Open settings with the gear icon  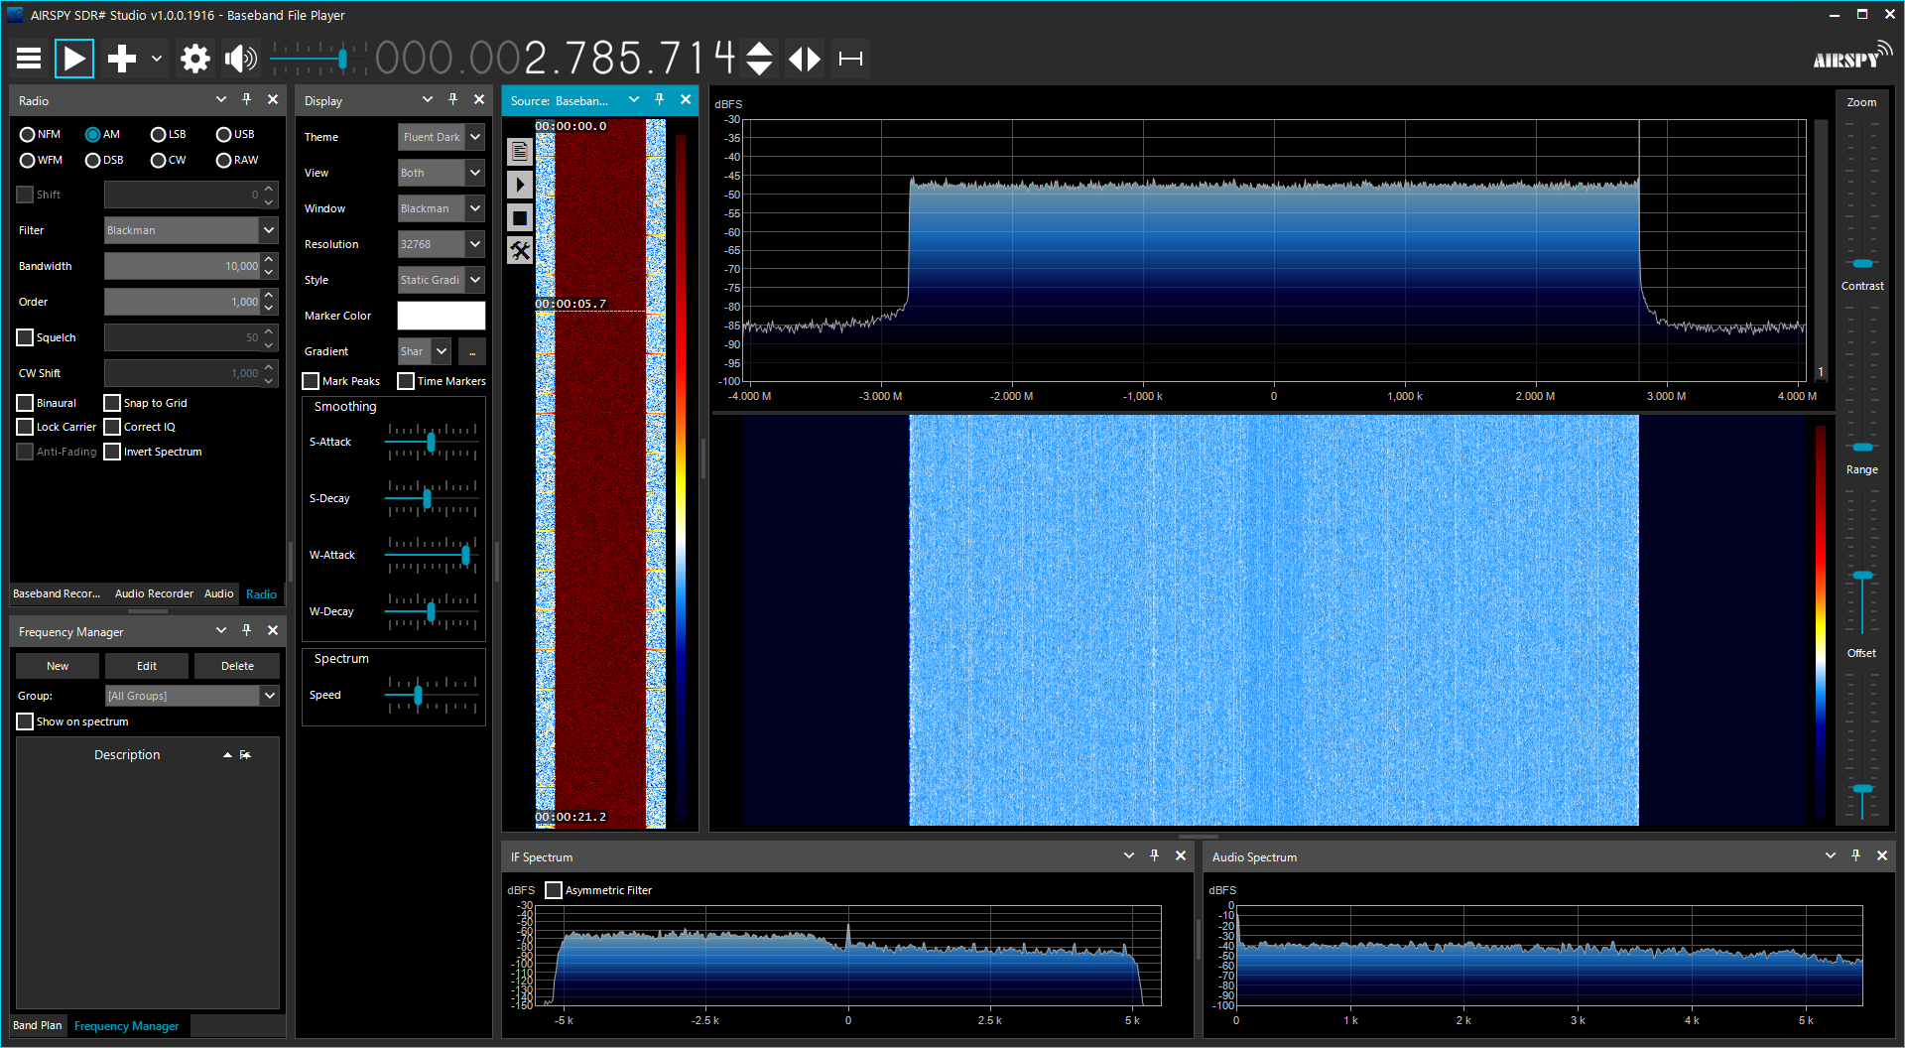(x=194, y=59)
